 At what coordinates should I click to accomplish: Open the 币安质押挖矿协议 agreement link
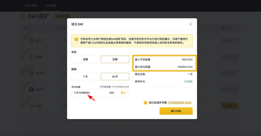click(180, 103)
